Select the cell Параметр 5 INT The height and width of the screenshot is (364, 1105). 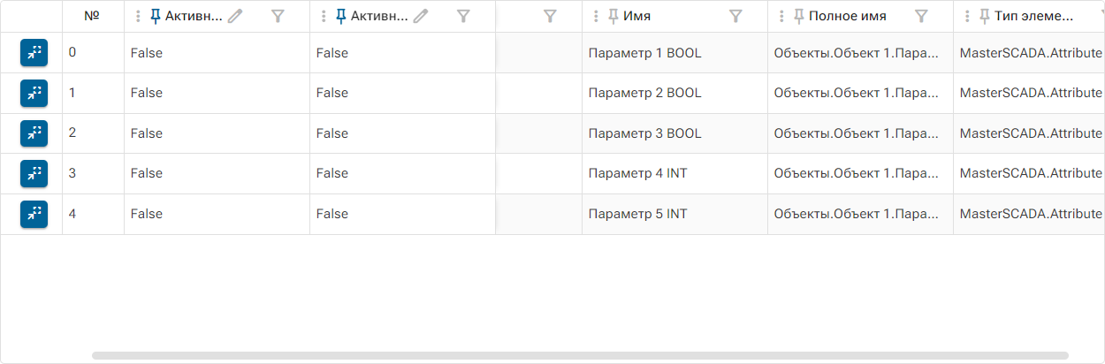(x=674, y=214)
